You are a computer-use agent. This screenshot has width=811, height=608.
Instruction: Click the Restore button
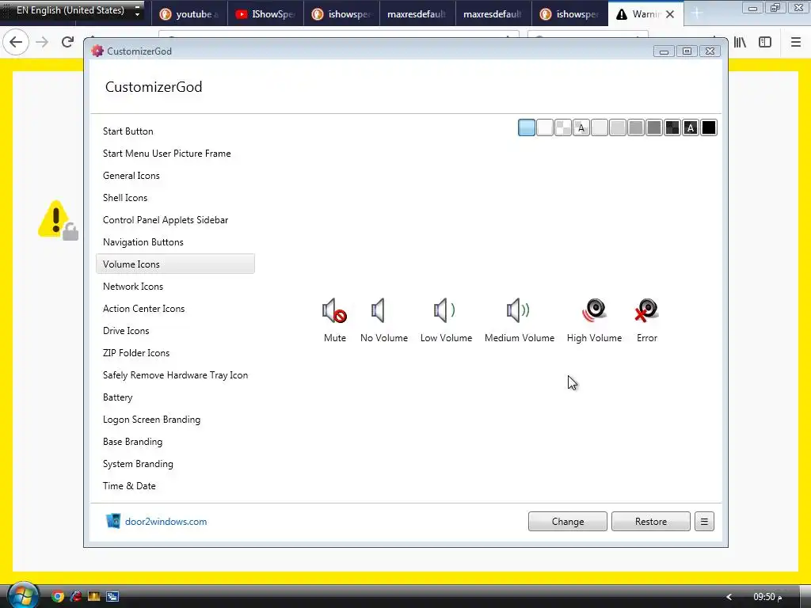tap(651, 522)
